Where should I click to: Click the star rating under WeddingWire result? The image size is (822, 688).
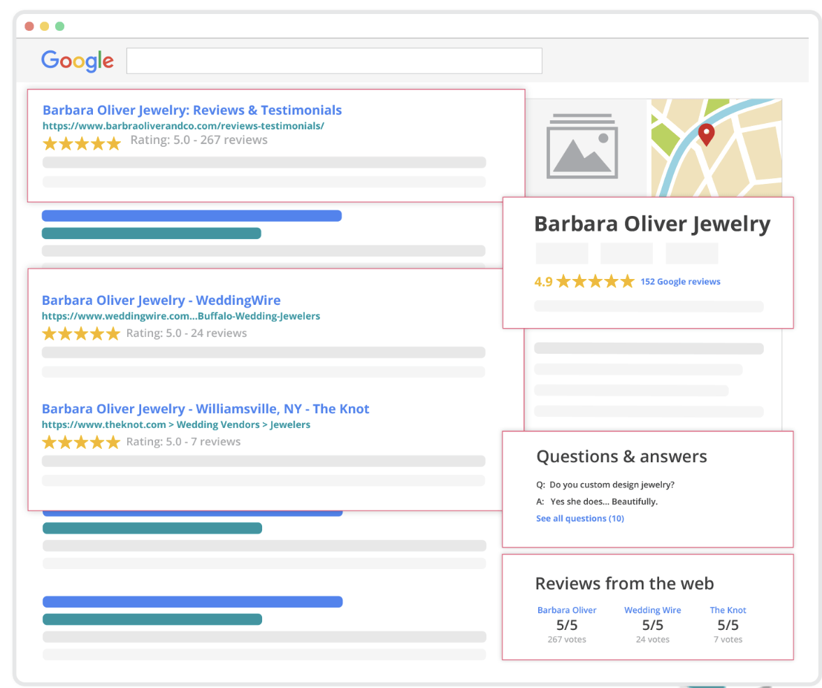(x=81, y=334)
